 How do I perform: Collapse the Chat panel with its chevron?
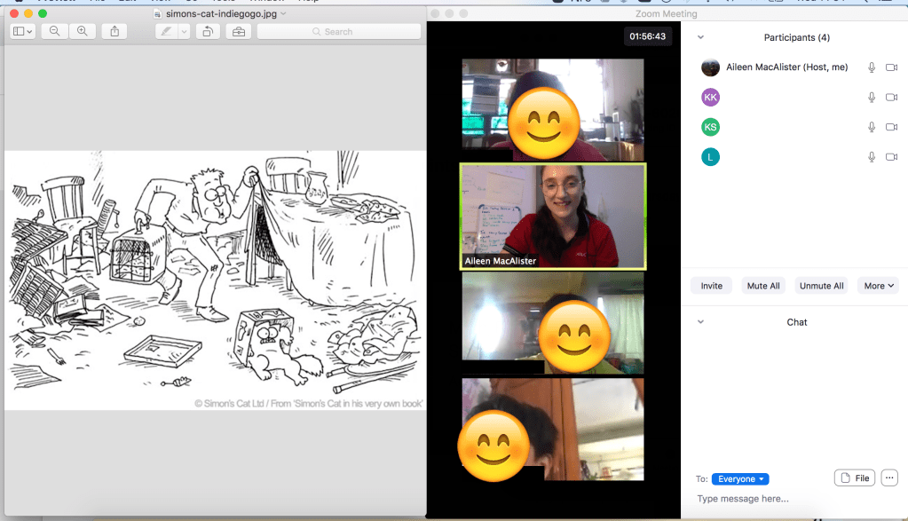[x=700, y=322]
